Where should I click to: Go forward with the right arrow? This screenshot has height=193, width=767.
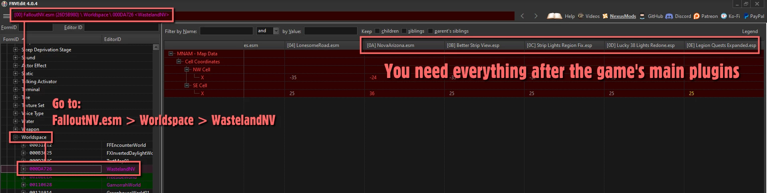(x=536, y=16)
